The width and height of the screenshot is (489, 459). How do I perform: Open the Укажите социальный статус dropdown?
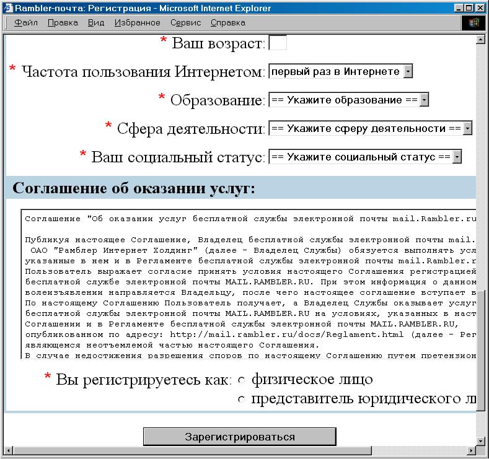tap(365, 157)
